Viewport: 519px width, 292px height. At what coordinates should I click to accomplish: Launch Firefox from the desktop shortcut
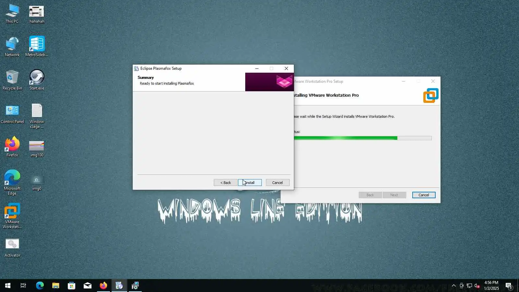pos(12,147)
